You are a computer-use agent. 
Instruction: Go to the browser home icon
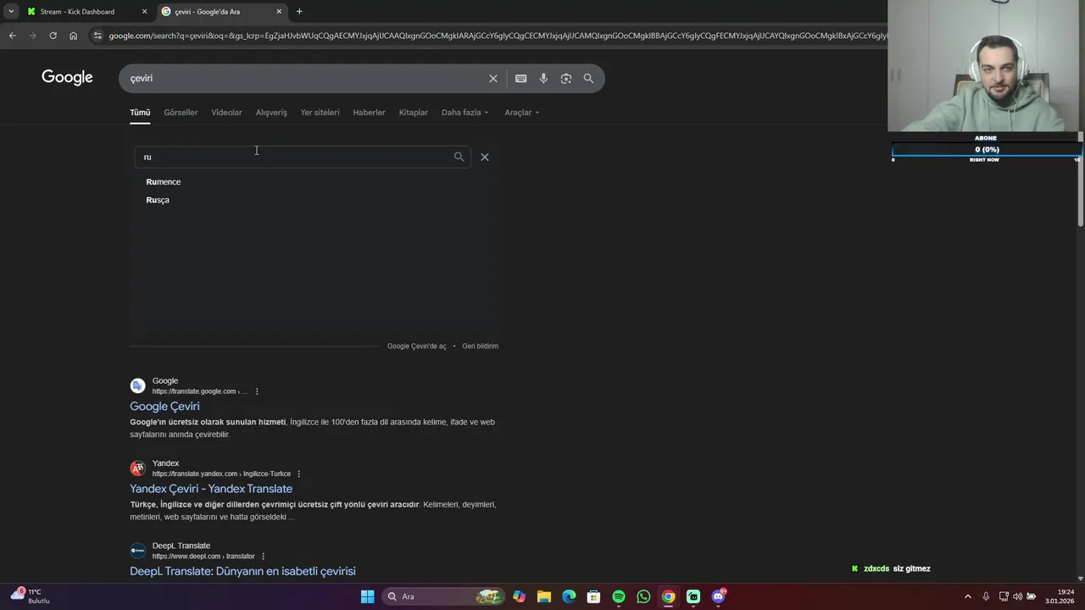click(x=74, y=36)
